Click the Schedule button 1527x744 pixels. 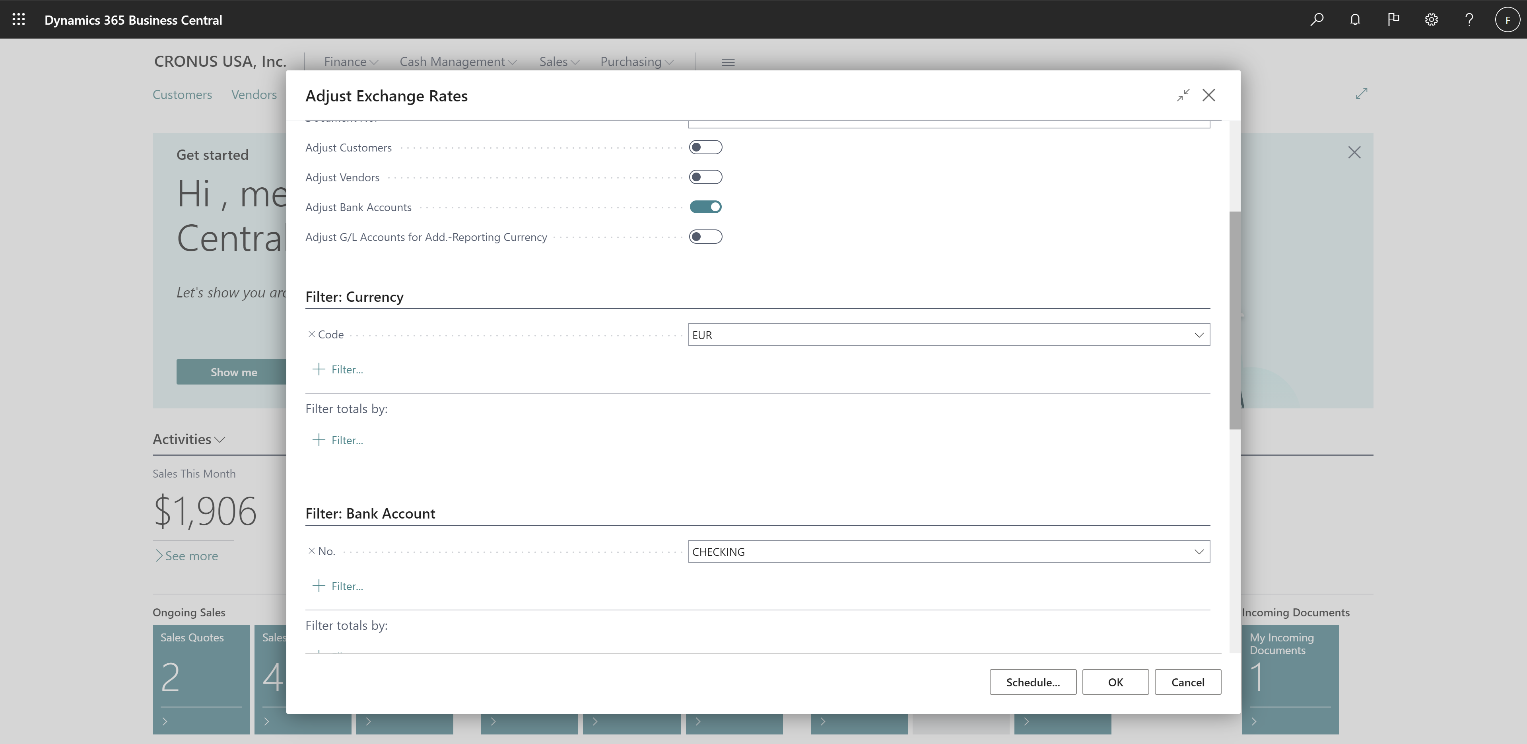1033,682
